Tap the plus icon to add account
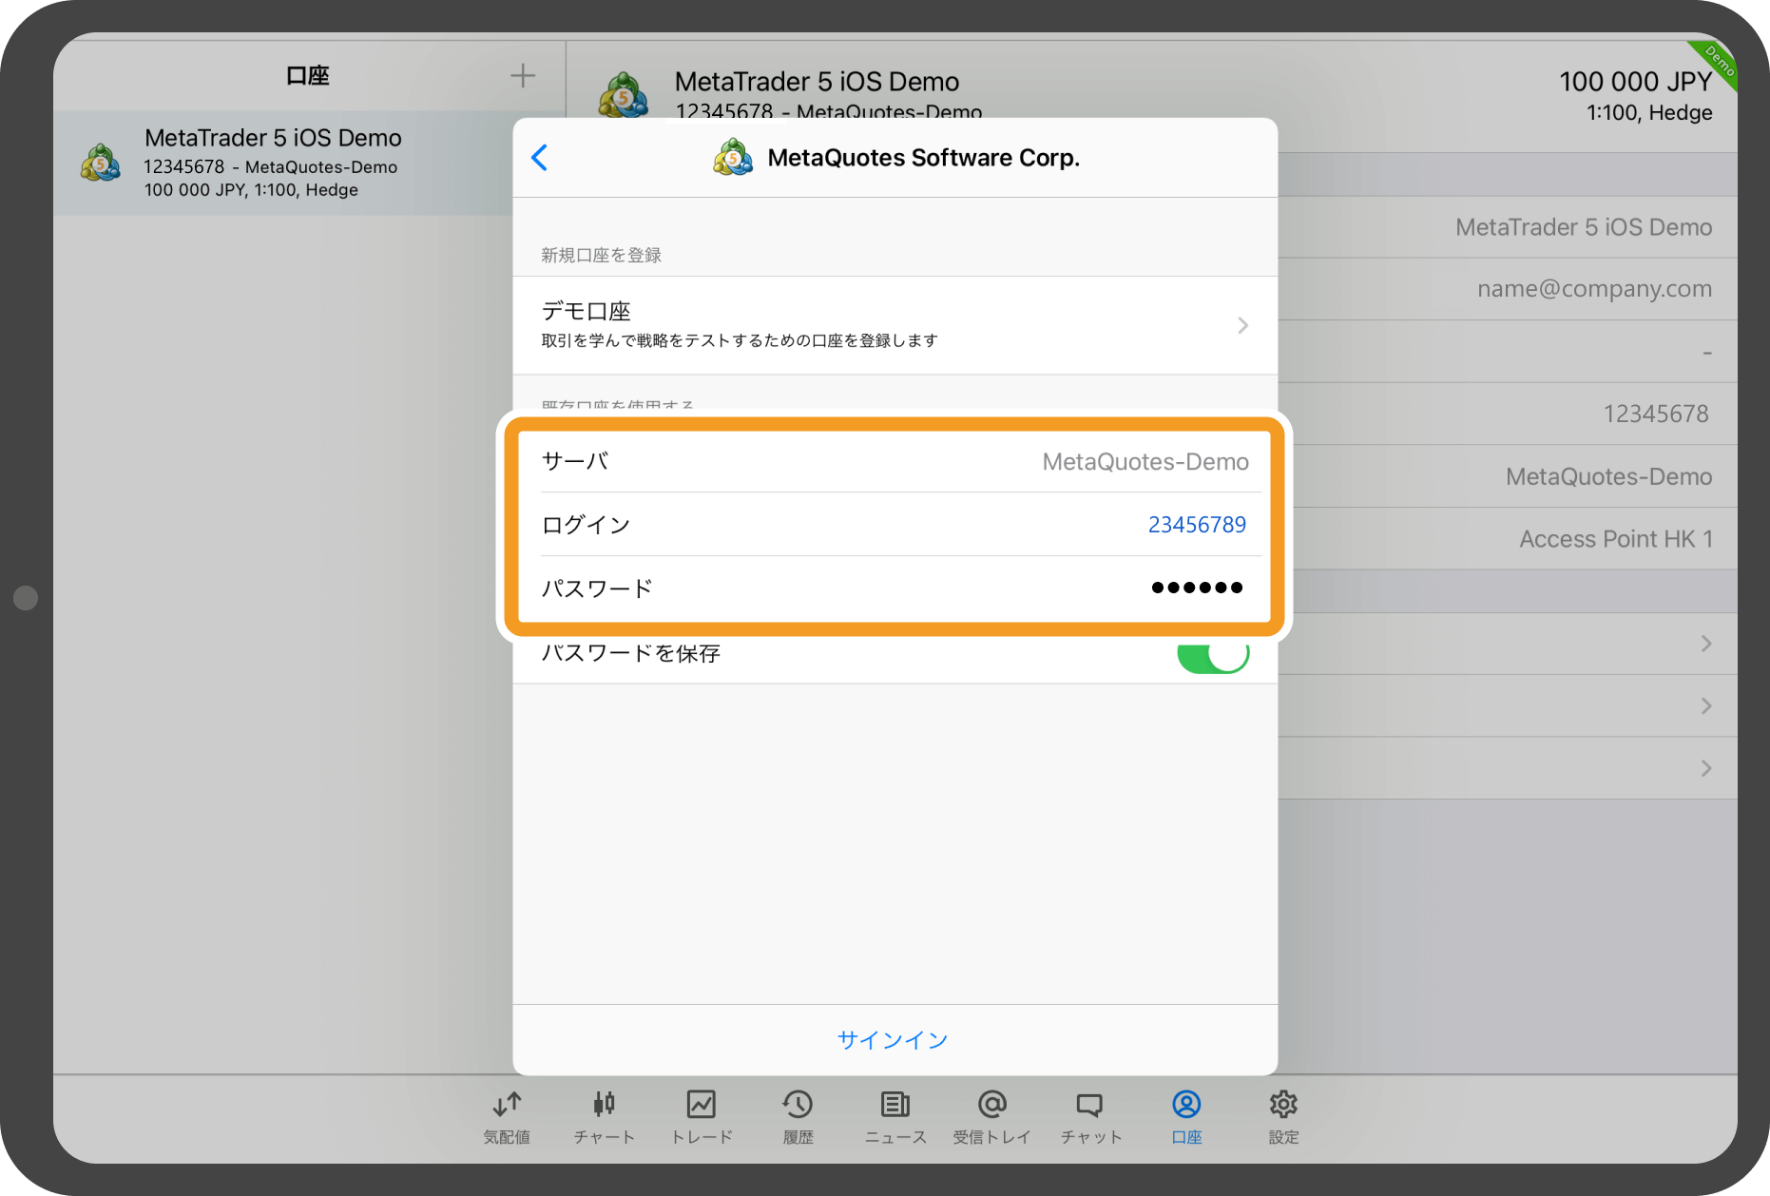1770x1196 pixels. click(523, 76)
